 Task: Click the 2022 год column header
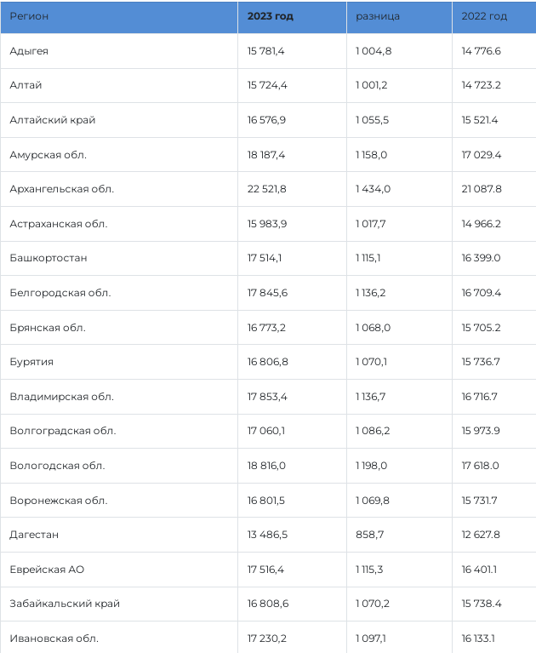tap(484, 17)
